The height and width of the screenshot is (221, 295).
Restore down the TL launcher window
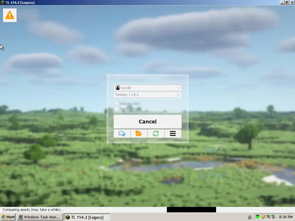(287, 2)
